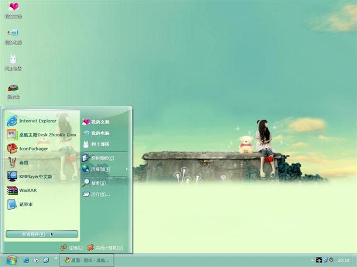Screen dimensions: 357x267
Task: Click the Start orb button
Action: [x=12, y=260]
